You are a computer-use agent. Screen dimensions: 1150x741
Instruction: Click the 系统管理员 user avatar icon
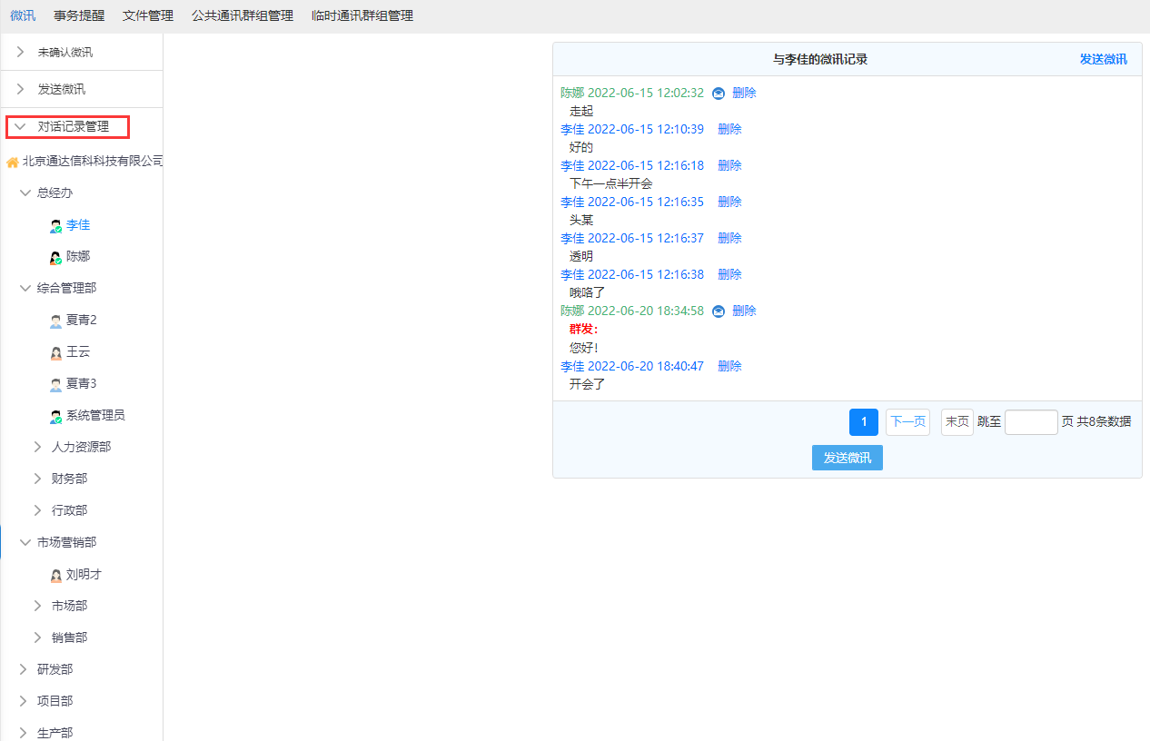click(x=55, y=417)
